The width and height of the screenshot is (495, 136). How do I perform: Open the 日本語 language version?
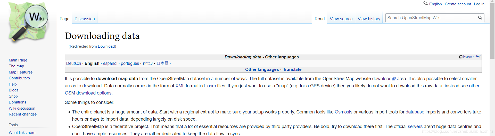coord(162,63)
